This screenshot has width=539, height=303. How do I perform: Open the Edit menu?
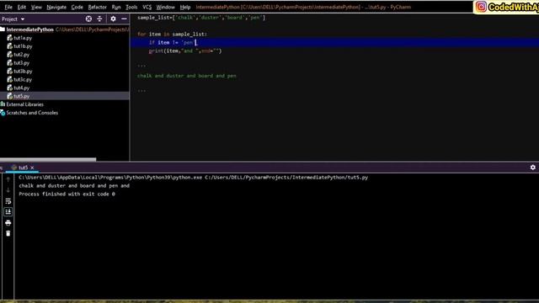(x=22, y=7)
